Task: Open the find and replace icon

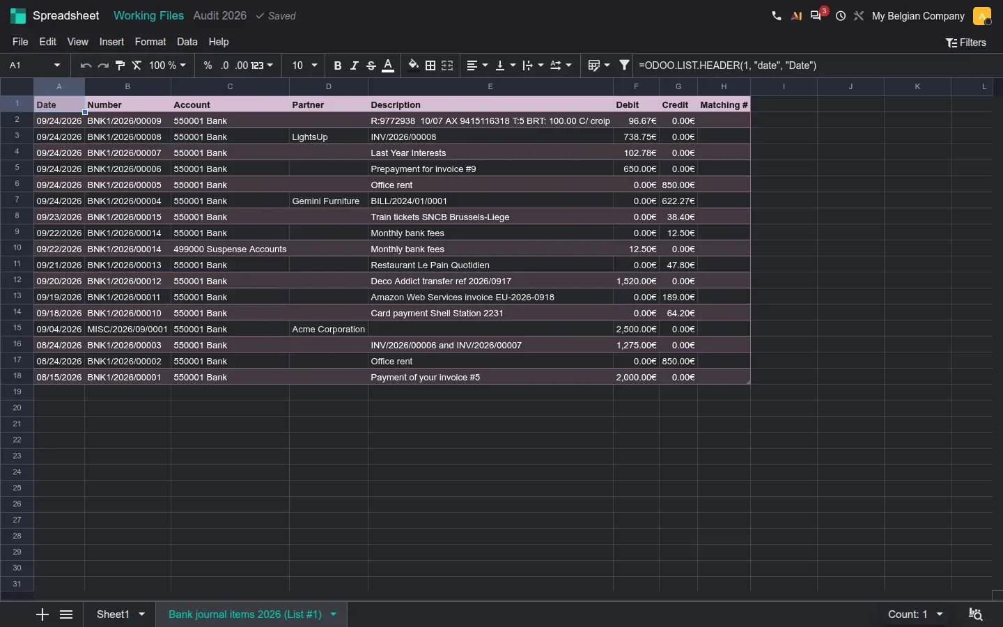Action: 976,614
